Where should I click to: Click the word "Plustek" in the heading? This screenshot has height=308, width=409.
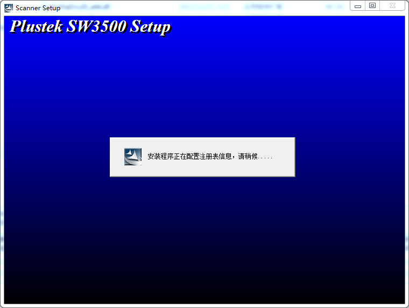tap(36, 26)
